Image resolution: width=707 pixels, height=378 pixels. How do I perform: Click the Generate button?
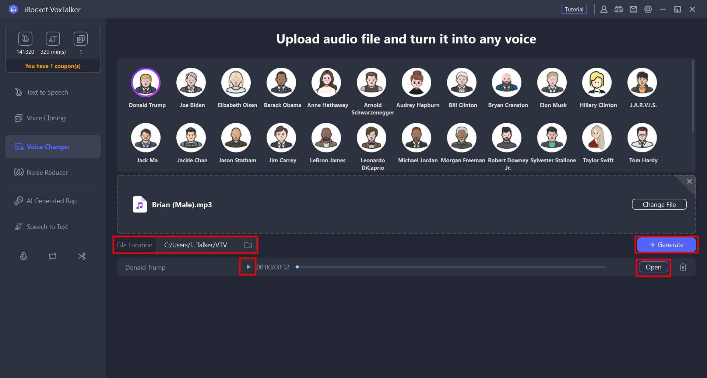pyautogui.click(x=666, y=245)
